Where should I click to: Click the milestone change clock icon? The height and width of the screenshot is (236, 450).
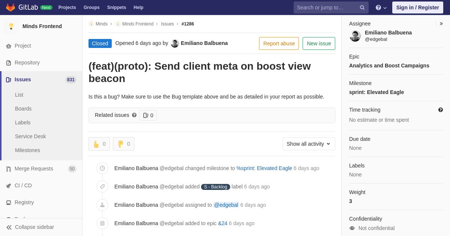(x=102, y=168)
